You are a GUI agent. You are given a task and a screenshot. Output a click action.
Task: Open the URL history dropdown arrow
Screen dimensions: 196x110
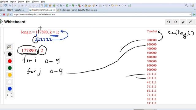tap(190, 14)
